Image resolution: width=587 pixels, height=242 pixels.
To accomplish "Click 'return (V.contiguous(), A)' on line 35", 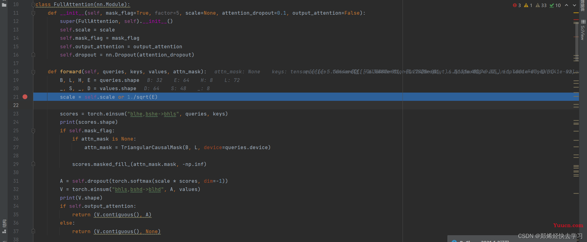I will (112, 215).
